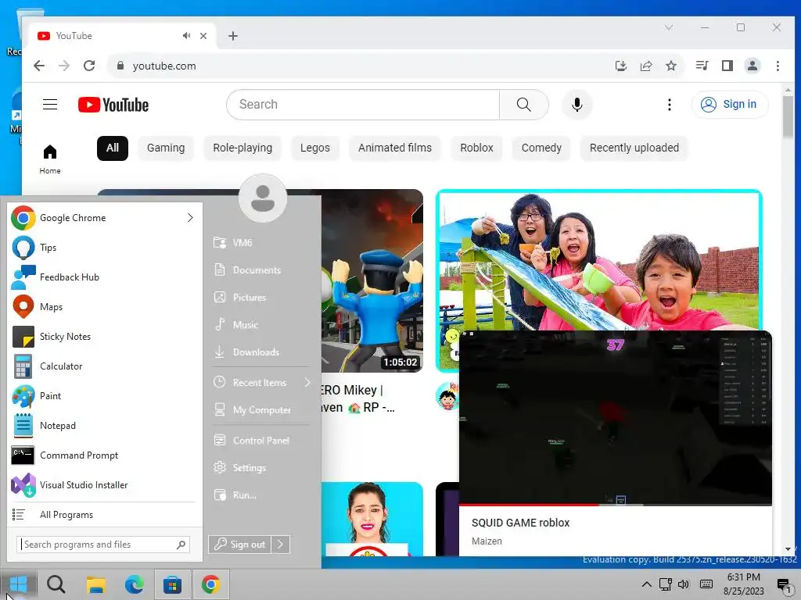
Task: Open volume control in system tray
Action: 684,584
